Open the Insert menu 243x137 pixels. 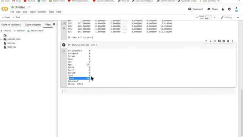(x=33, y=12)
